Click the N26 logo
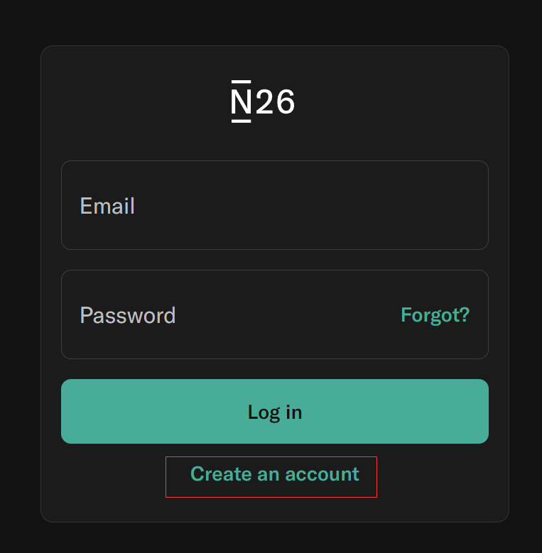 coord(263,102)
